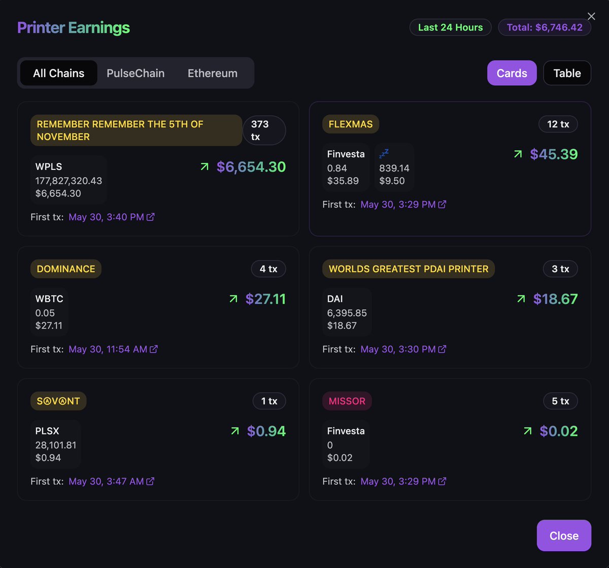The width and height of the screenshot is (609, 568).
Task: Open external link icon beside May 30, 3:29 PM in FLEXMAS card
Action: [x=442, y=204]
